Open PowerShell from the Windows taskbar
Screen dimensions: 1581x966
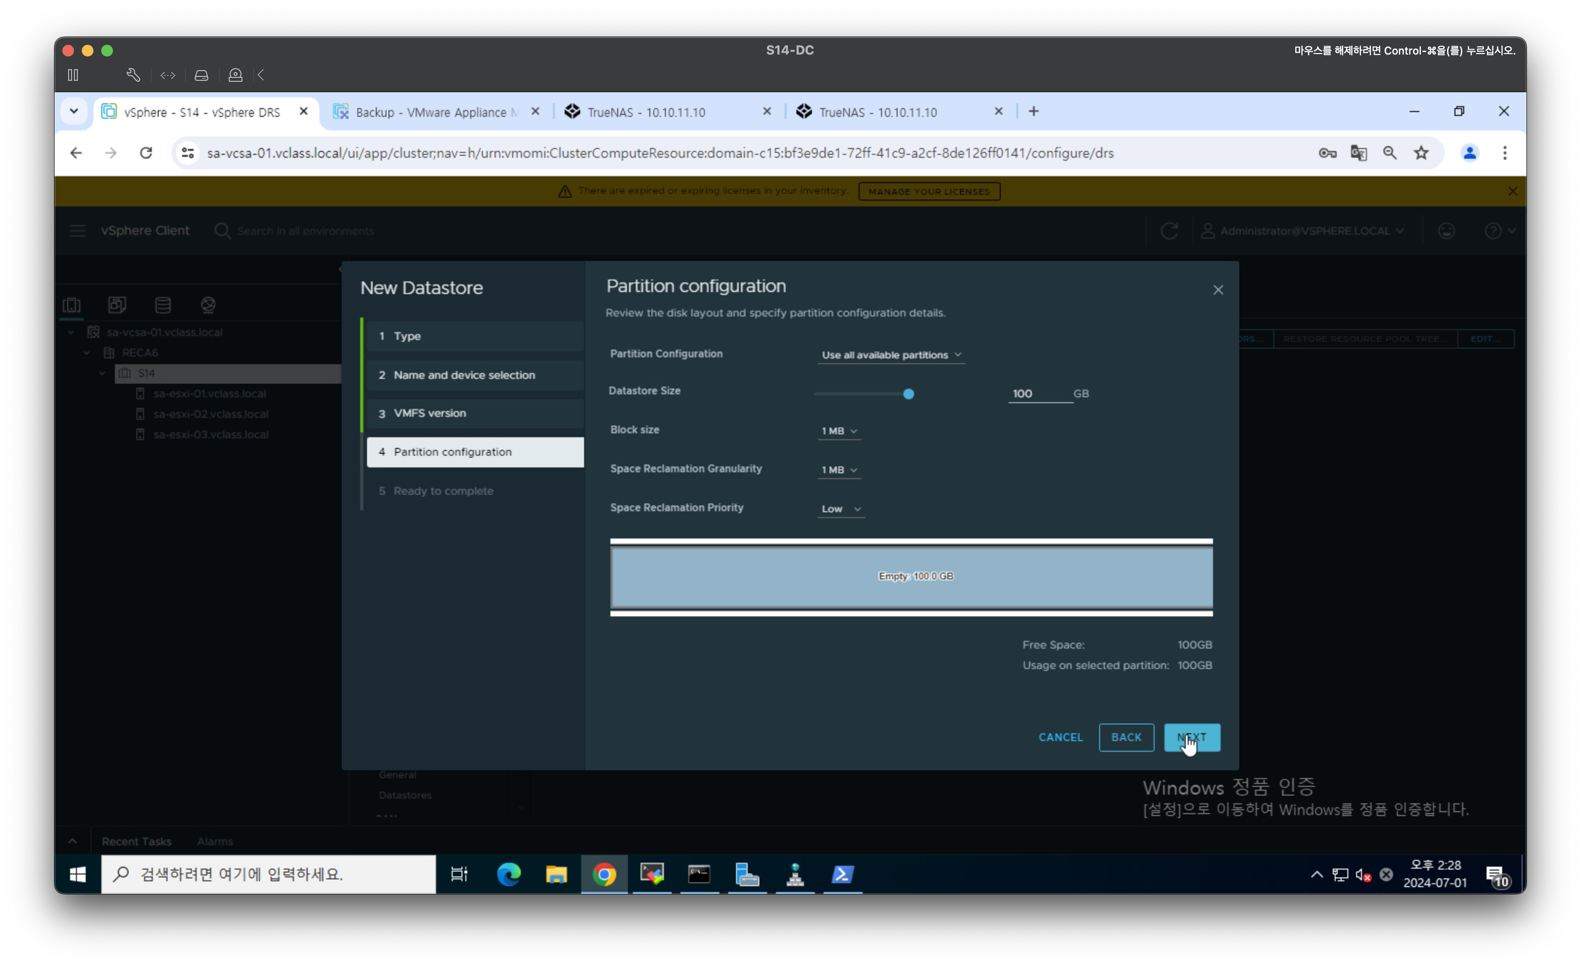pos(843,874)
